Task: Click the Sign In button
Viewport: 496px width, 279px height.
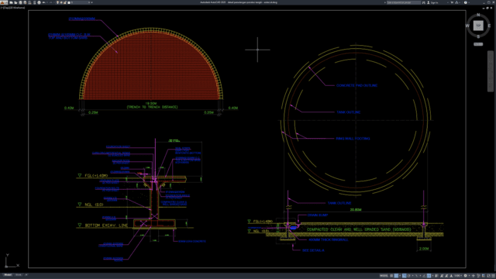Action: [433, 2]
